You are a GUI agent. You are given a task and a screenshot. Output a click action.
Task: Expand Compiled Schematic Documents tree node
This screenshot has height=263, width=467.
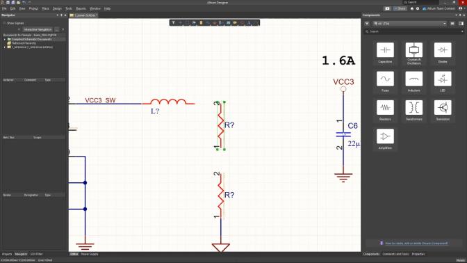coord(4,40)
